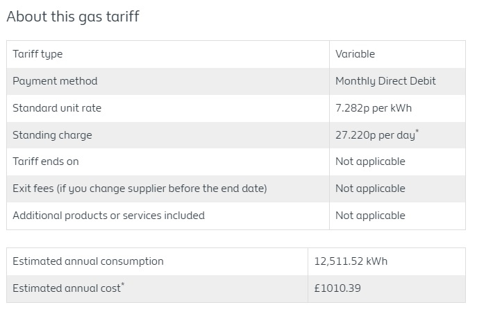Image resolution: width=477 pixels, height=314 pixels.
Task: Select the 'Payment method' row label
Action: [55, 81]
